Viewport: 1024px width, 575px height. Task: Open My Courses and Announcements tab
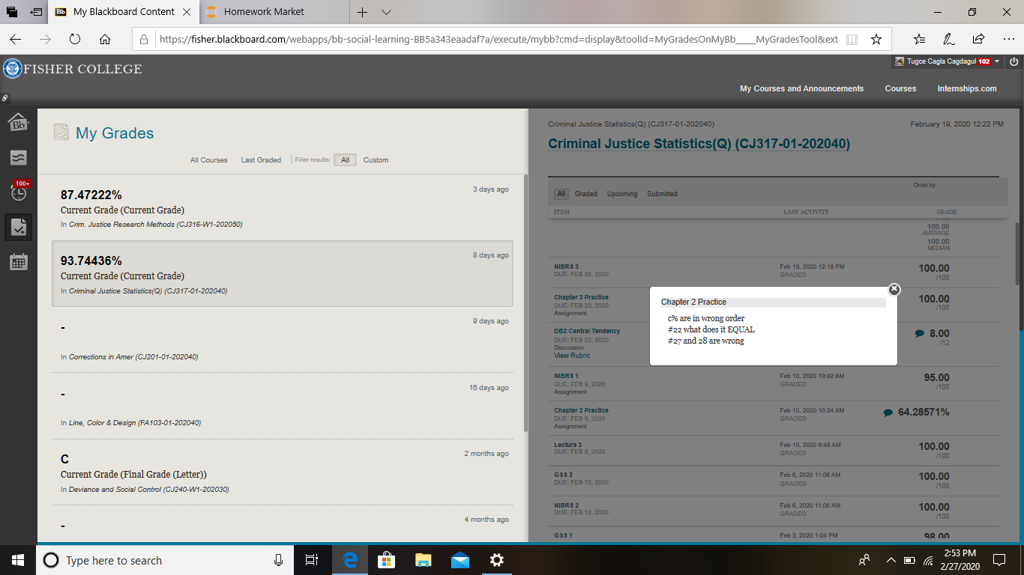click(x=801, y=88)
